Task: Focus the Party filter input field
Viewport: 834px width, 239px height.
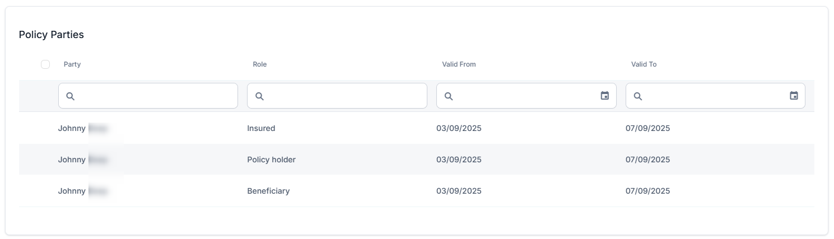Action: [154, 96]
